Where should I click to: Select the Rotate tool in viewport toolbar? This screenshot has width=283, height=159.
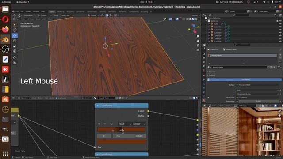pyautogui.click(x=15, y=41)
